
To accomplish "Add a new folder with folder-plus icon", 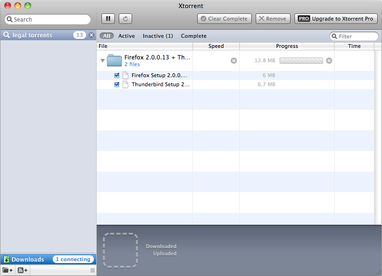I will pyautogui.click(x=8, y=270).
